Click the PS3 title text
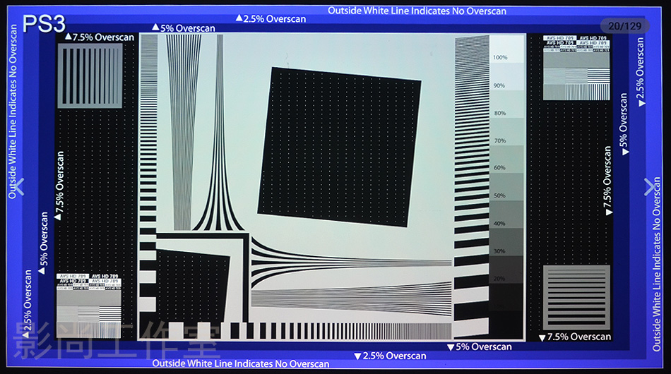This screenshot has height=374, width=671. click(44, 23)
